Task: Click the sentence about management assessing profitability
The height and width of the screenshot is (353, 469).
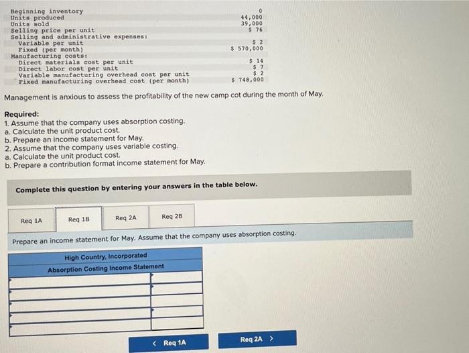Action: click(163, 95)
